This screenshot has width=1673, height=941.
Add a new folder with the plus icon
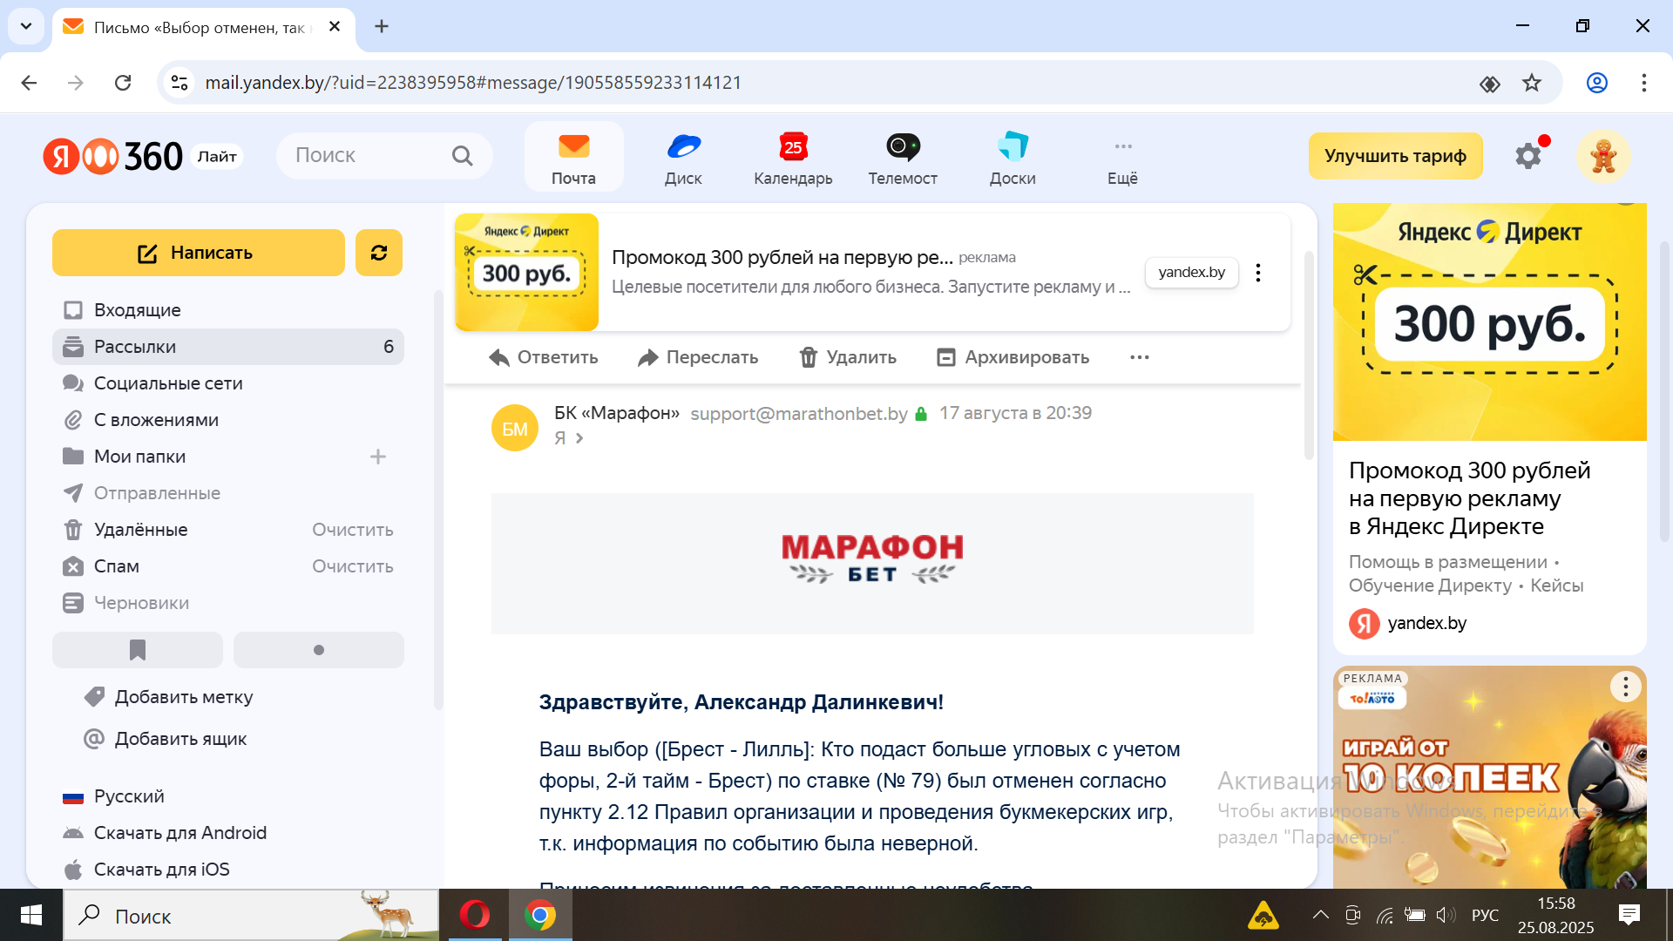(378, 457)
